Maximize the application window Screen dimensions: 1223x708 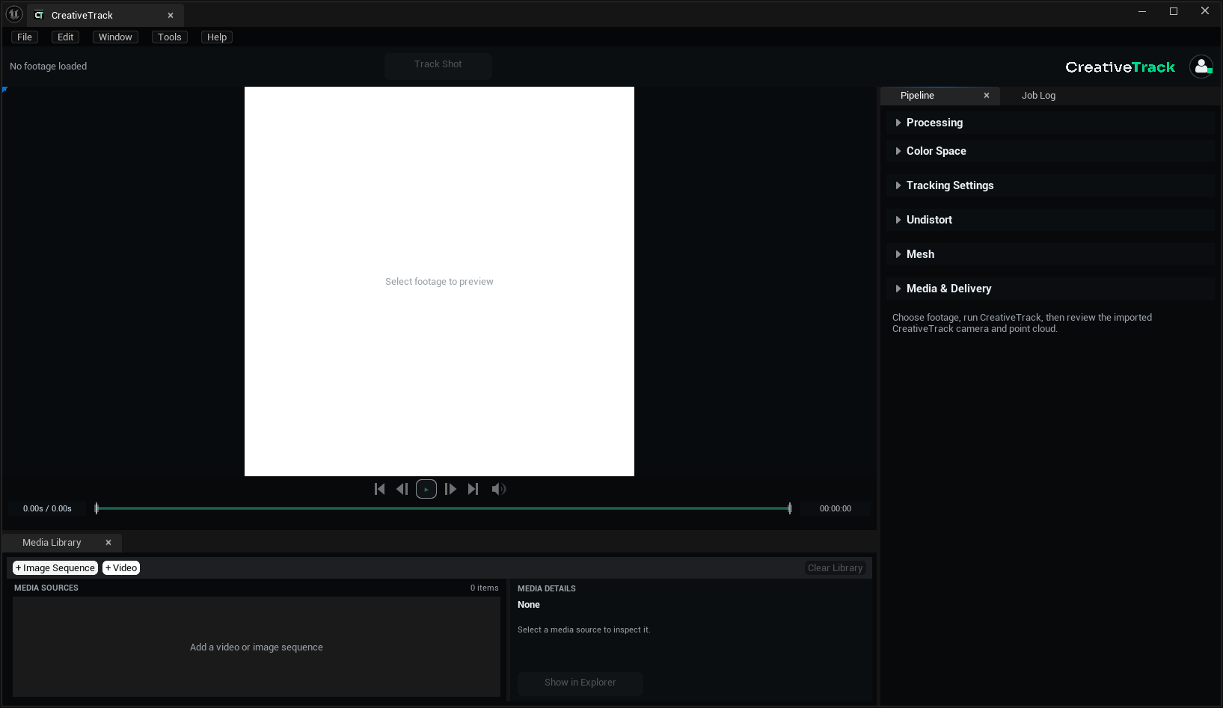point(1174,11)
